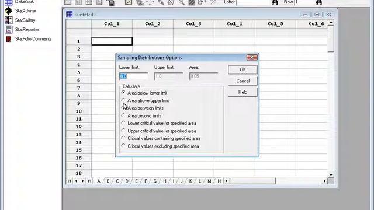Select row header 10
This screenshot has height=210, width=374.
(x=78, y=111)
